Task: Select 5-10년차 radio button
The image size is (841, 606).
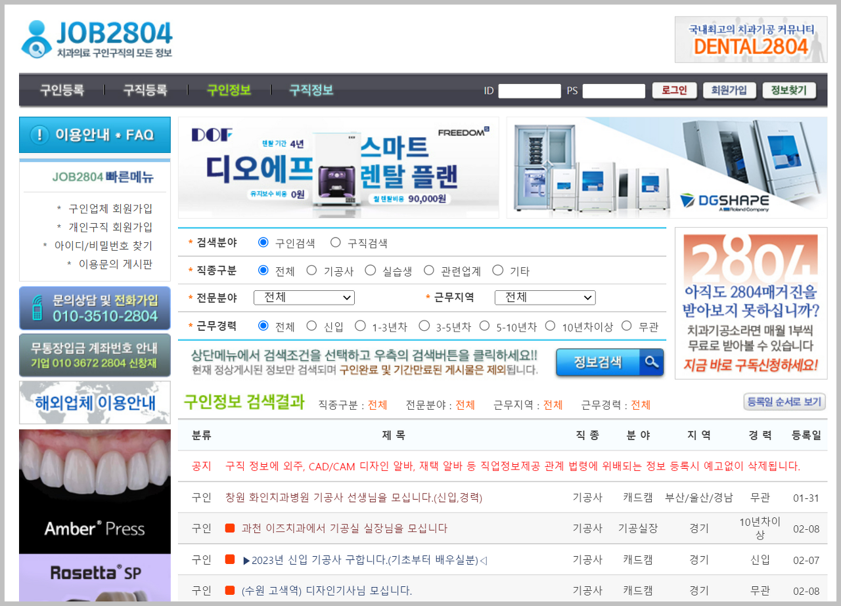Action: tap(484, 326)
